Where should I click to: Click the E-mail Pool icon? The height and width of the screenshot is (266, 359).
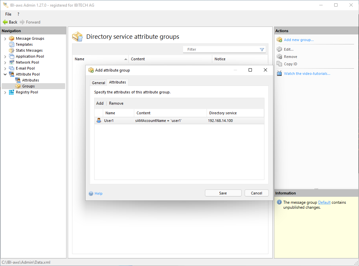pos(12,68)
